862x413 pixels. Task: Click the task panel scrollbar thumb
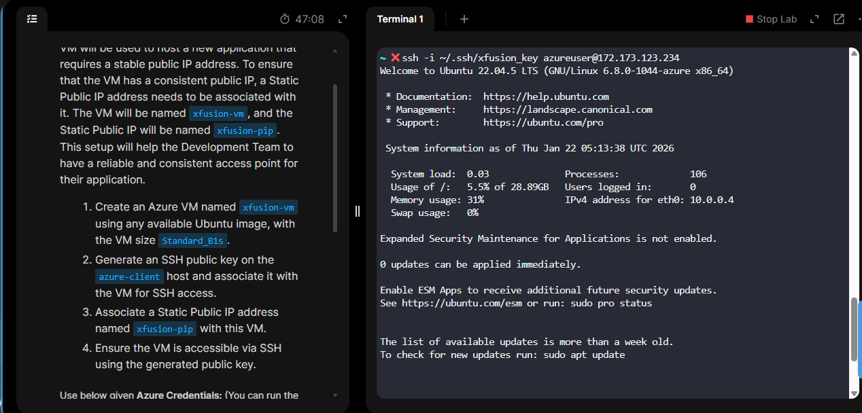[334, 158]
